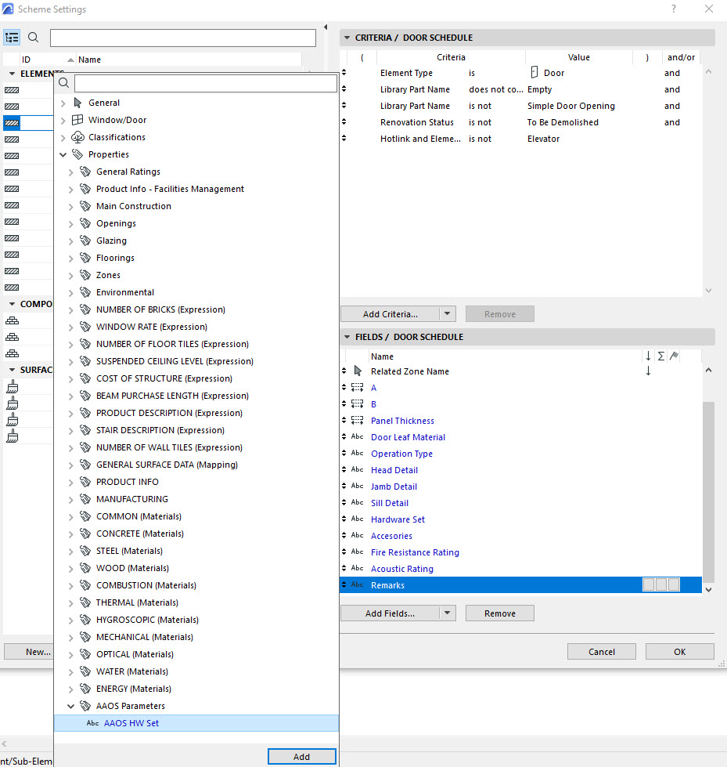Viewport: 727px width, 767px height.
Task: Select the tree view icon in top toolbar
Action: pyautogui.click(x=12, y=37)
